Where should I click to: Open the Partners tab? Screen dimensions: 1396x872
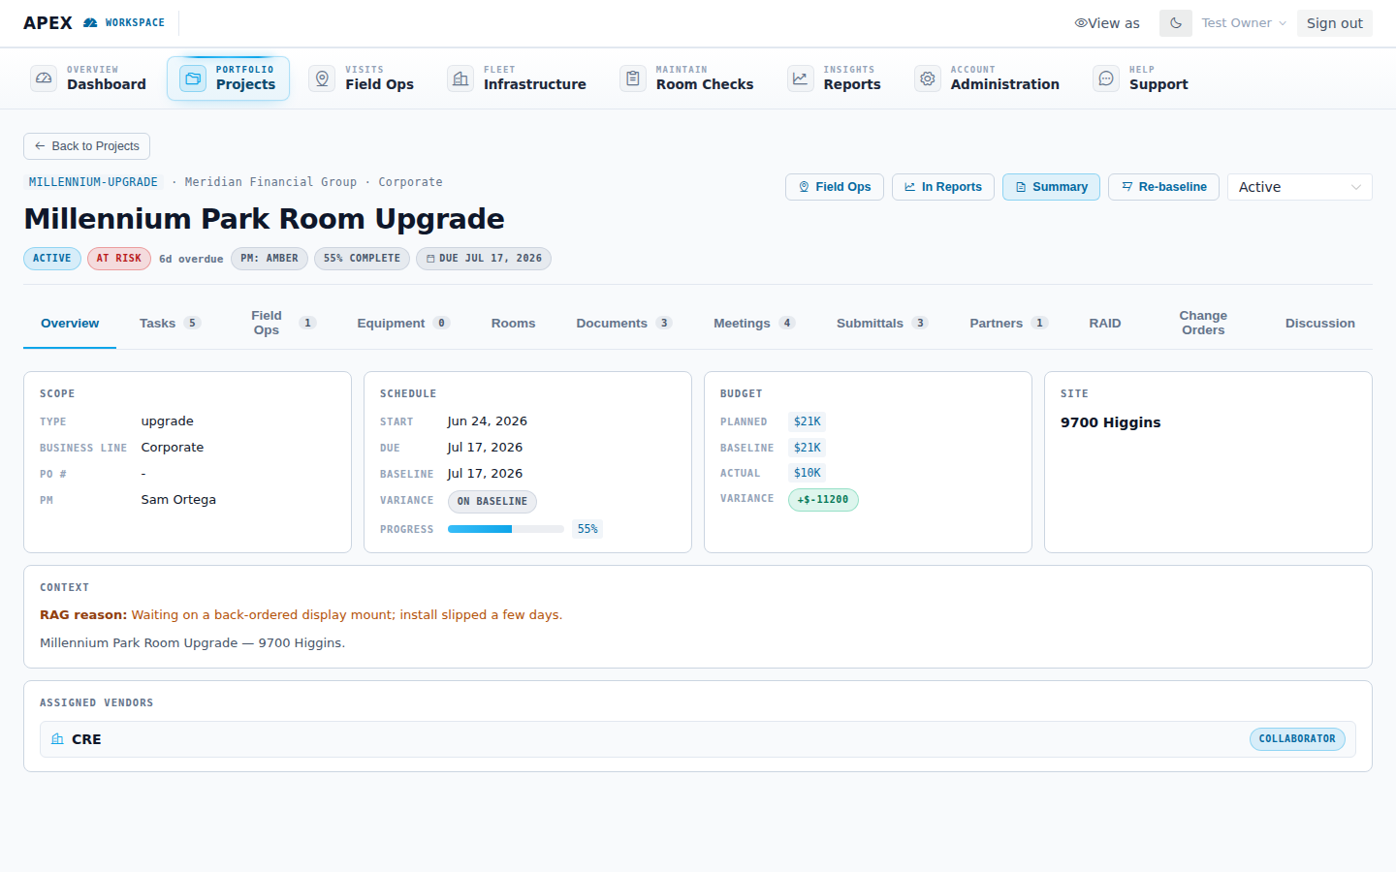[x=1008, y=324]
